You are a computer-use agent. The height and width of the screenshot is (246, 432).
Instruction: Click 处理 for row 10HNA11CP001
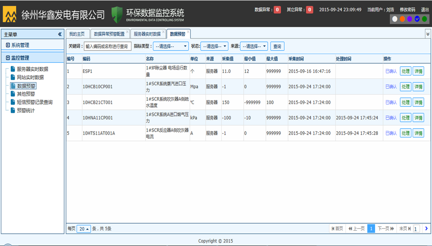click(405, 118)
